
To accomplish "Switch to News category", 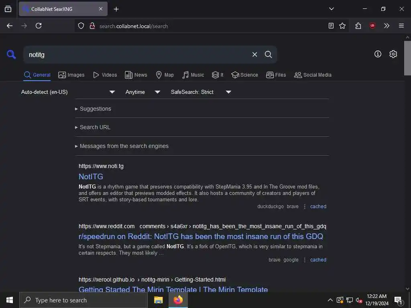I will point(136,75).
